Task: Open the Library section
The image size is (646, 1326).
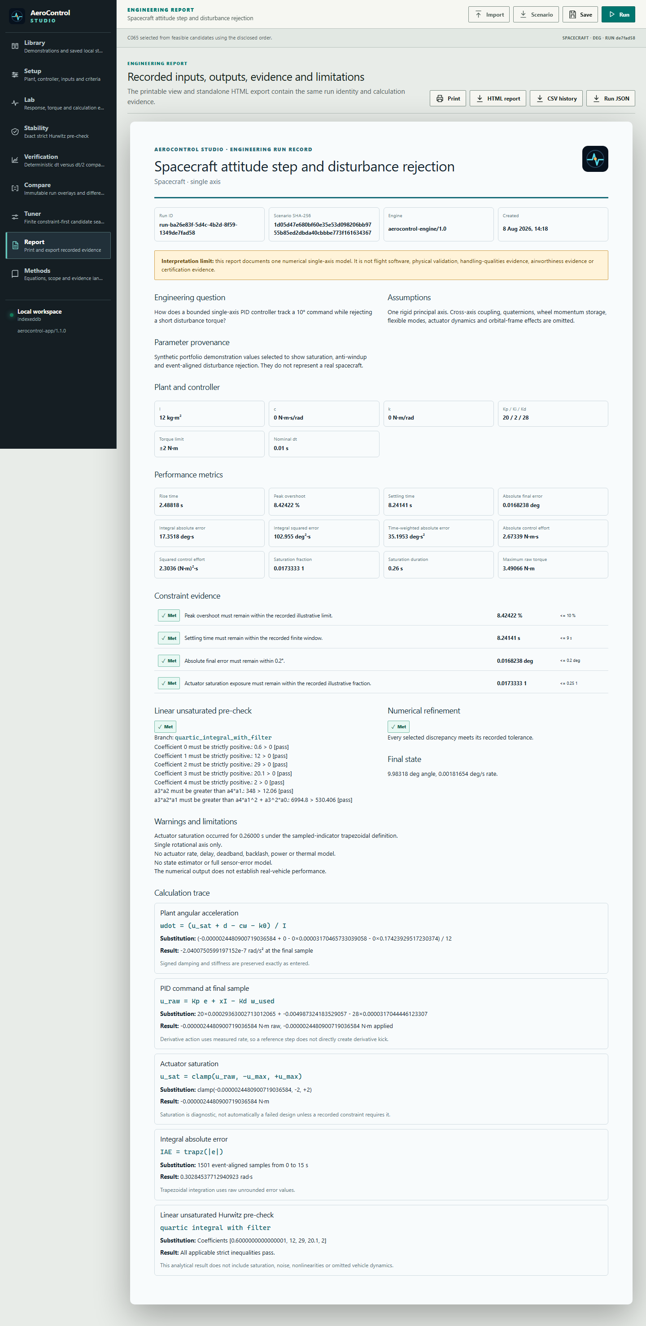Action: tap(58, 46)
